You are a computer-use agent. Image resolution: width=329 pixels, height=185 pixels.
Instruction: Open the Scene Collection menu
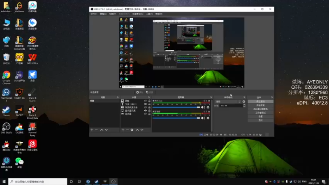[138, 14]
